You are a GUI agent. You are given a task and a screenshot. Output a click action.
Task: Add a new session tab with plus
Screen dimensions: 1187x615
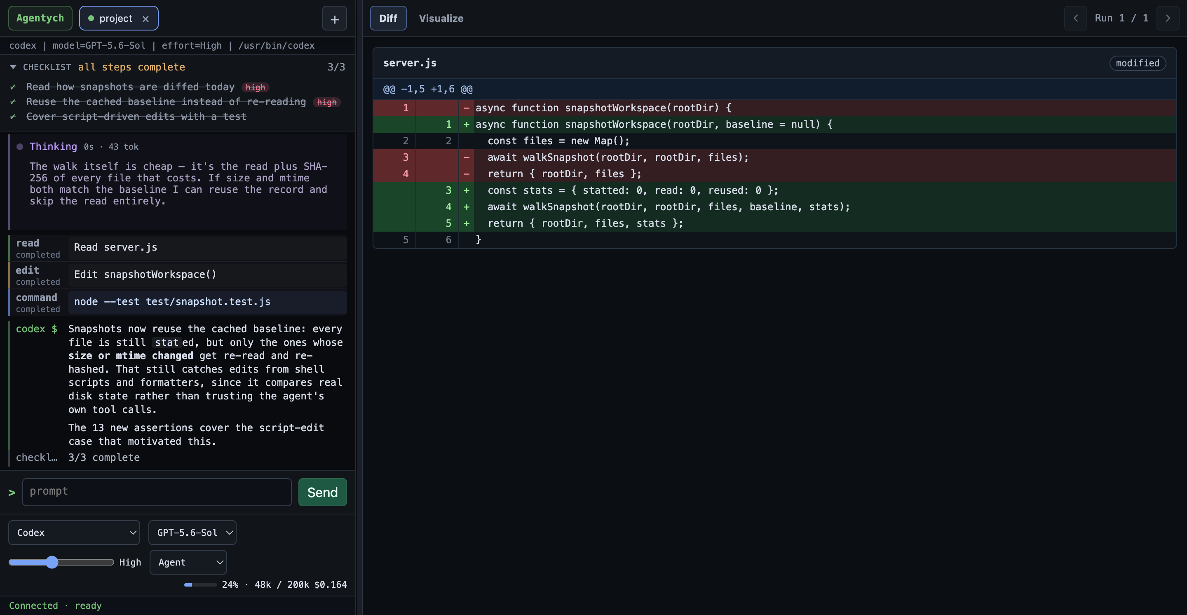pos(335,19)
